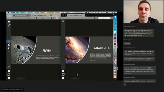
Task: Click the Undo arrow in left toolbar
Action: pos(9,51)
